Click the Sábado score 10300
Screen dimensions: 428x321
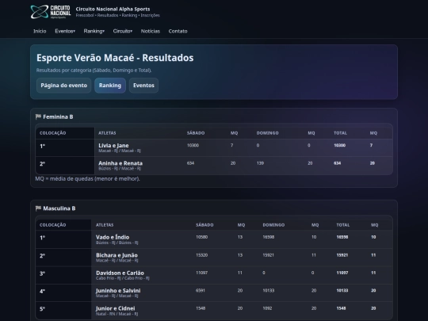[x=193, y=146]
